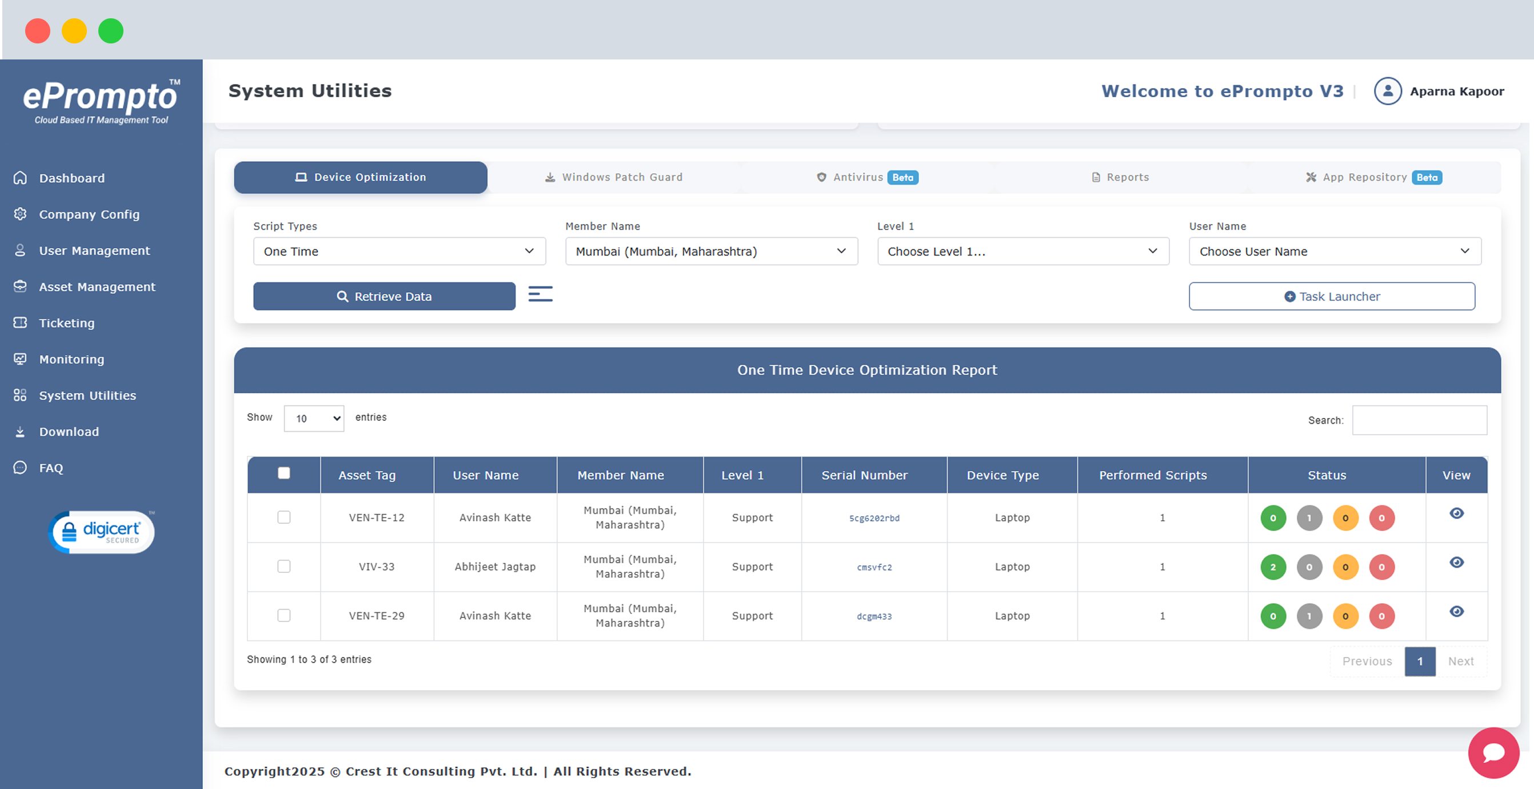1534x789 pixels.
Task: Click the user profile avatar icon
Action: pos(1387,91)
